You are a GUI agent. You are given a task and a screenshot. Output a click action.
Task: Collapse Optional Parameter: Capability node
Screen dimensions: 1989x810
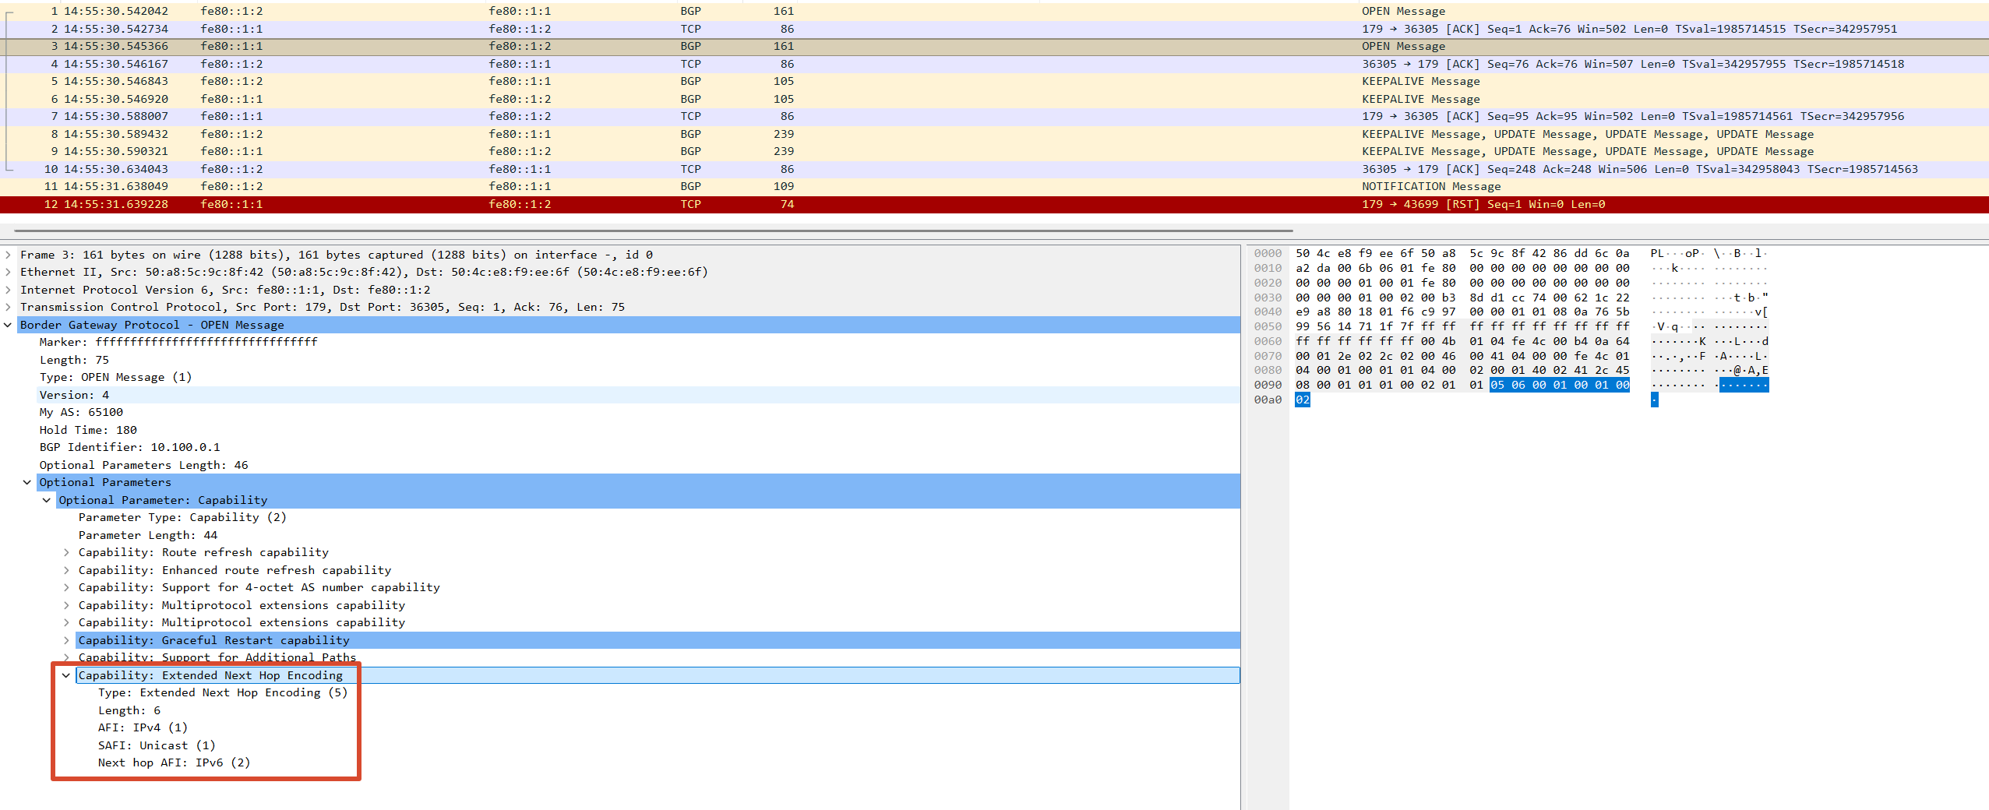click(x=47, y=500)
